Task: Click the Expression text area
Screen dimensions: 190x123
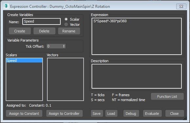Action: tap(137, 36)
